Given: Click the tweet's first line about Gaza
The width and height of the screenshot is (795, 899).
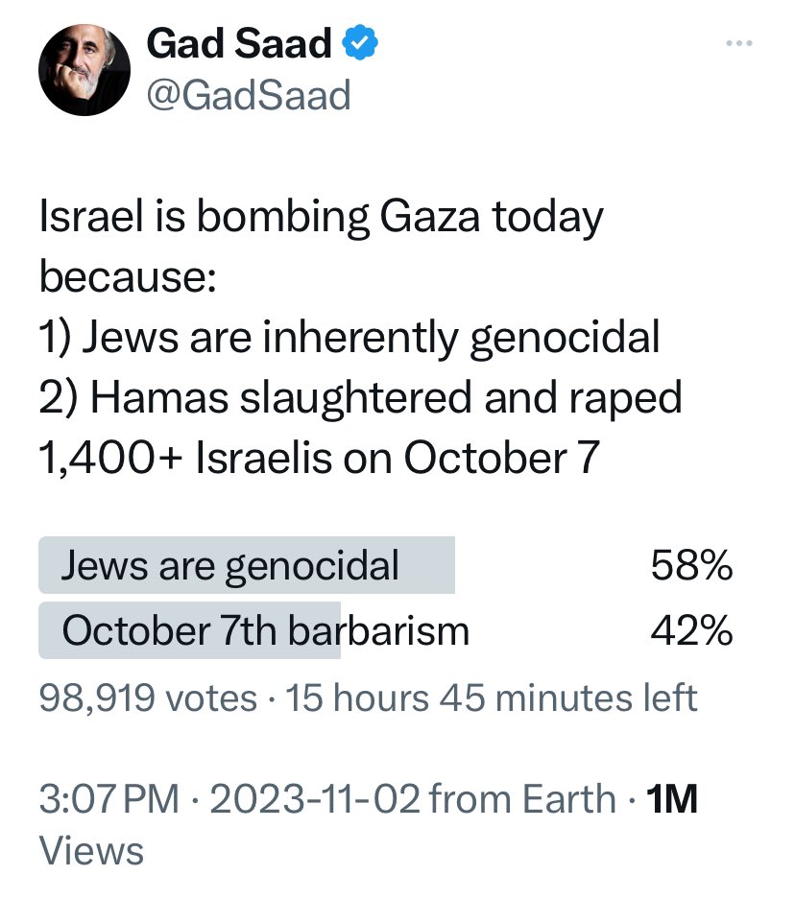Looking at the screenshot, I should [x=321, y=220].
